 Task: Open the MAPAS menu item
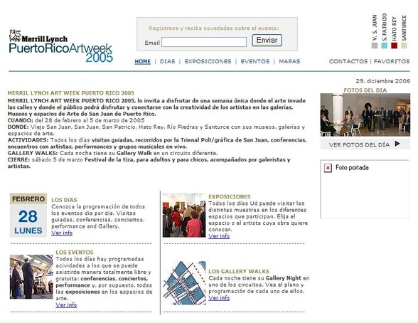click(x=289, y=61)
